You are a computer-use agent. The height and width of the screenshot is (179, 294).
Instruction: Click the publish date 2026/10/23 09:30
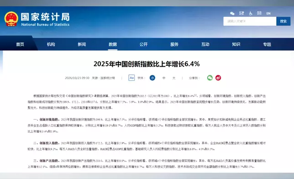tap(77, 78)
